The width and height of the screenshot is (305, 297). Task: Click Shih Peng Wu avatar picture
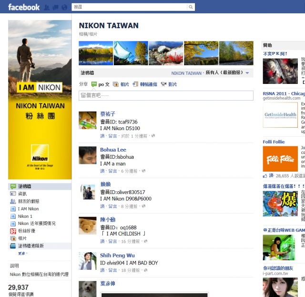pos(88,261)
